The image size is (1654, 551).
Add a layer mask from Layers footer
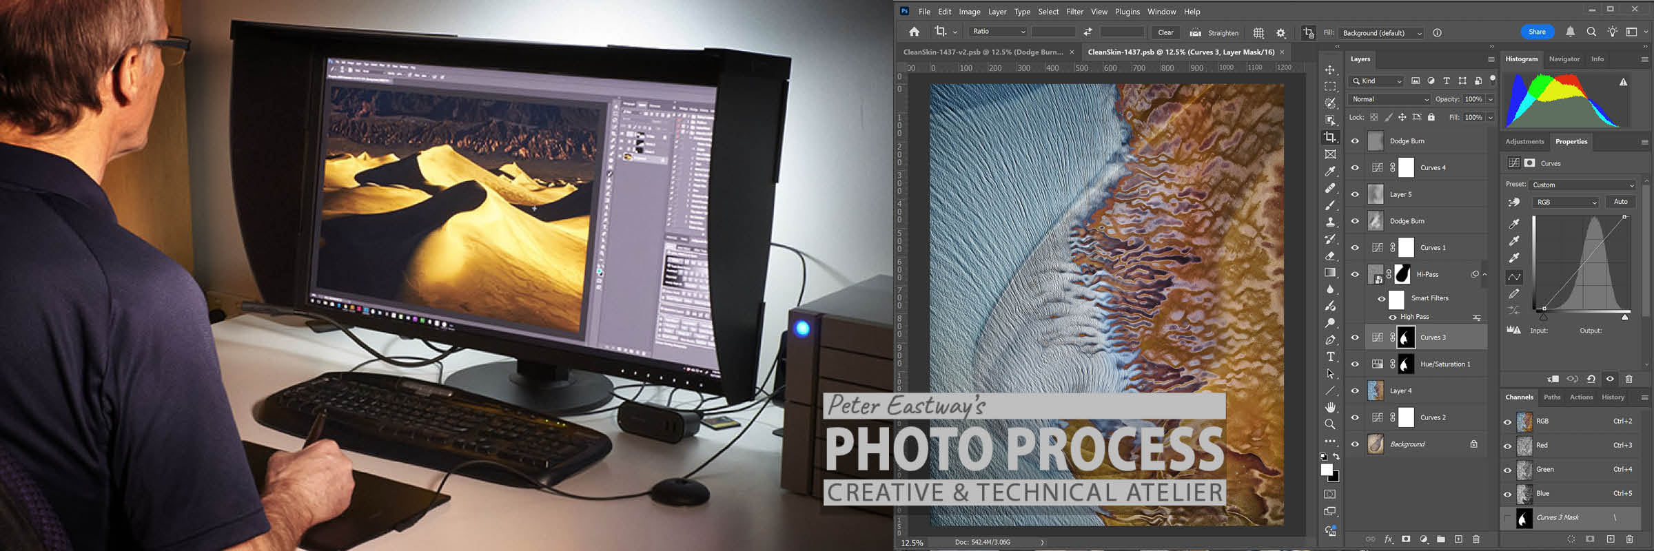point(1406,539)
